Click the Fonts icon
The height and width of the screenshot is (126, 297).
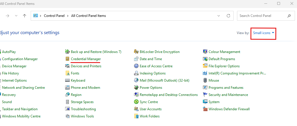pyautogui.click(x=67, y=73)
